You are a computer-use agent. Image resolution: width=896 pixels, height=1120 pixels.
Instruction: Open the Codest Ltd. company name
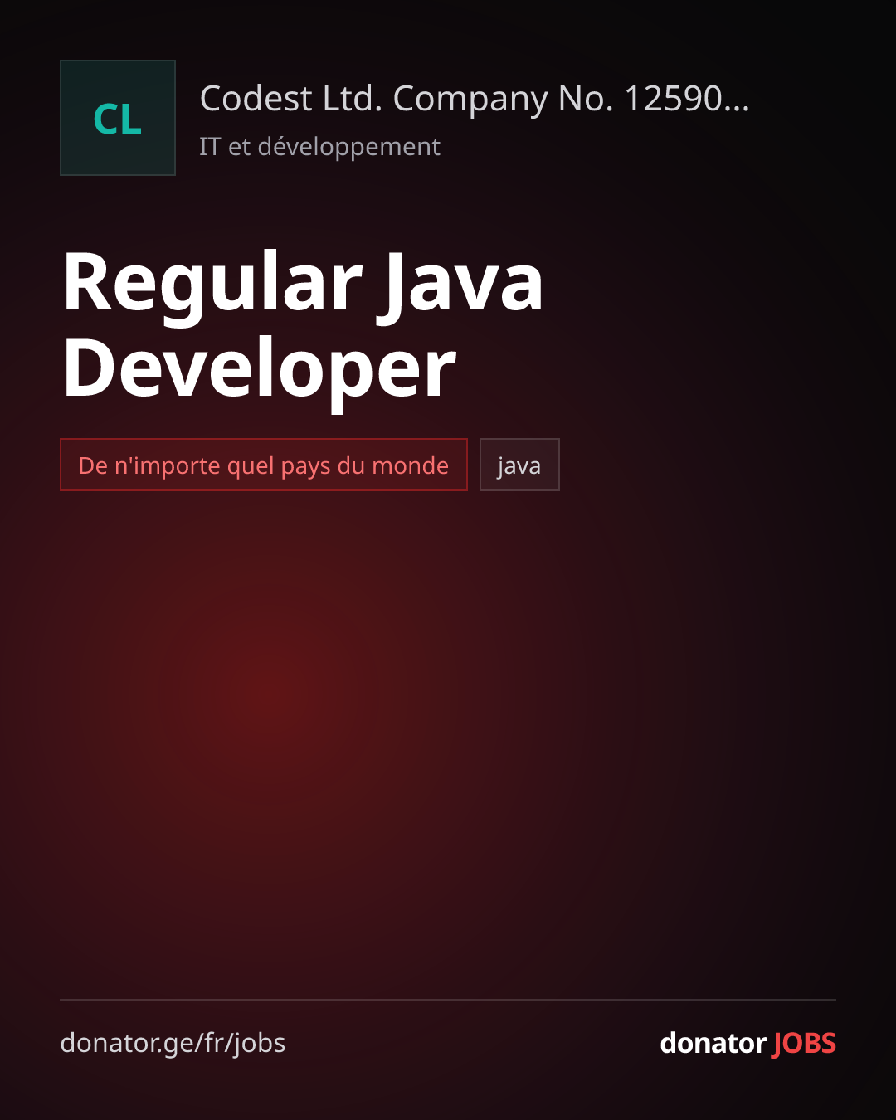coord(475,99)
